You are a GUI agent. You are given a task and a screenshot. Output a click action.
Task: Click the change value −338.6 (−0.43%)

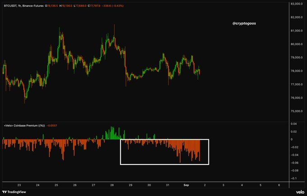pos(113,6)
